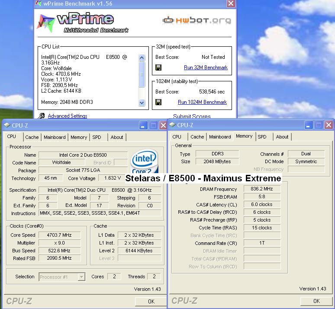Click the wPrime logo icon

45,23
